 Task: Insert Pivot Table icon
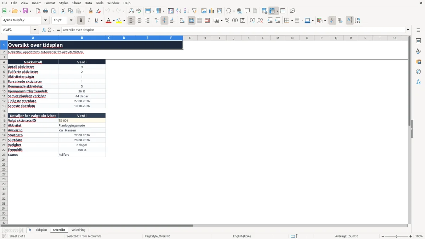click(x=220, y=11)
